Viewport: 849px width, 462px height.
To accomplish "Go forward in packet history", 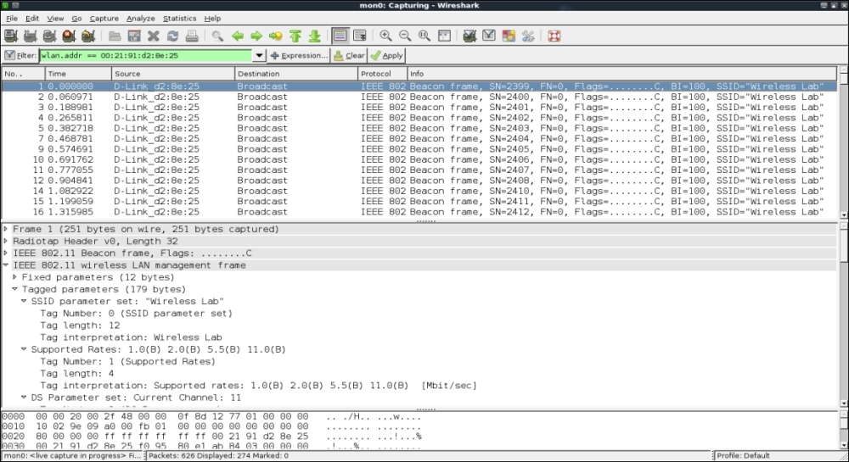I will coord(256,36).
